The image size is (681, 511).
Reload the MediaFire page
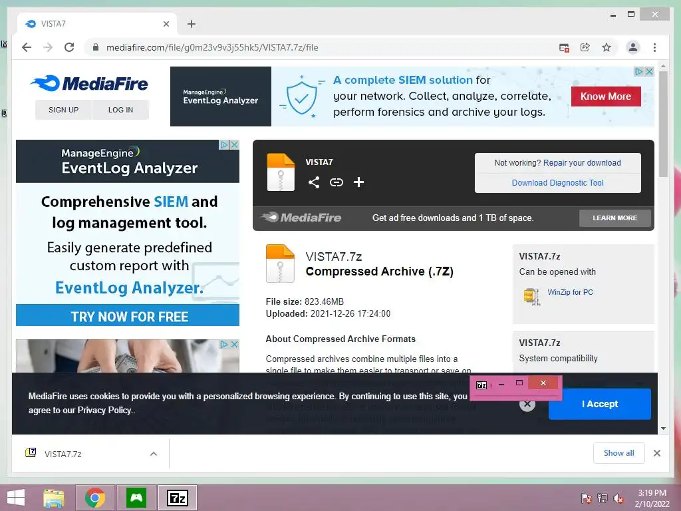click(69, 47)
